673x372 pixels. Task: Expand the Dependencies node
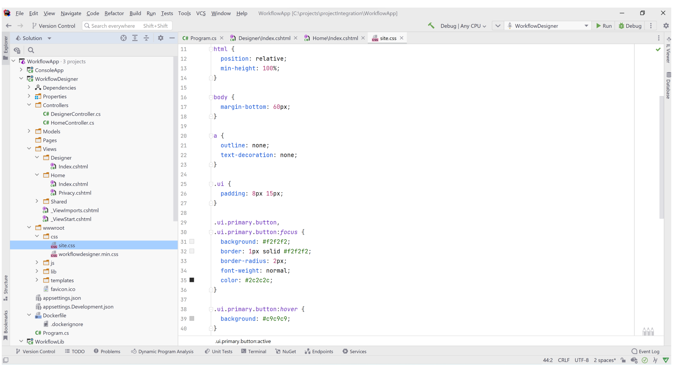(29, 87)
